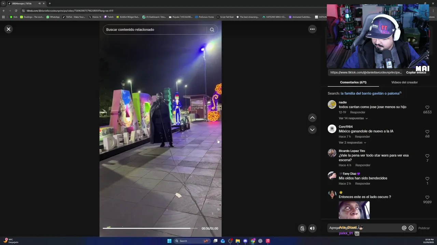
Task: Go to next video with down arrow
Action: 312,130
